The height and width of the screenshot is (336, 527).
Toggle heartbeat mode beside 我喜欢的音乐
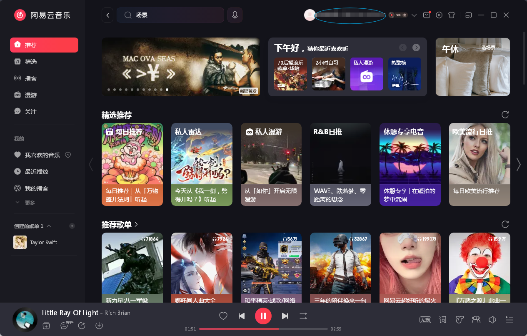click(x=68, y=155)
